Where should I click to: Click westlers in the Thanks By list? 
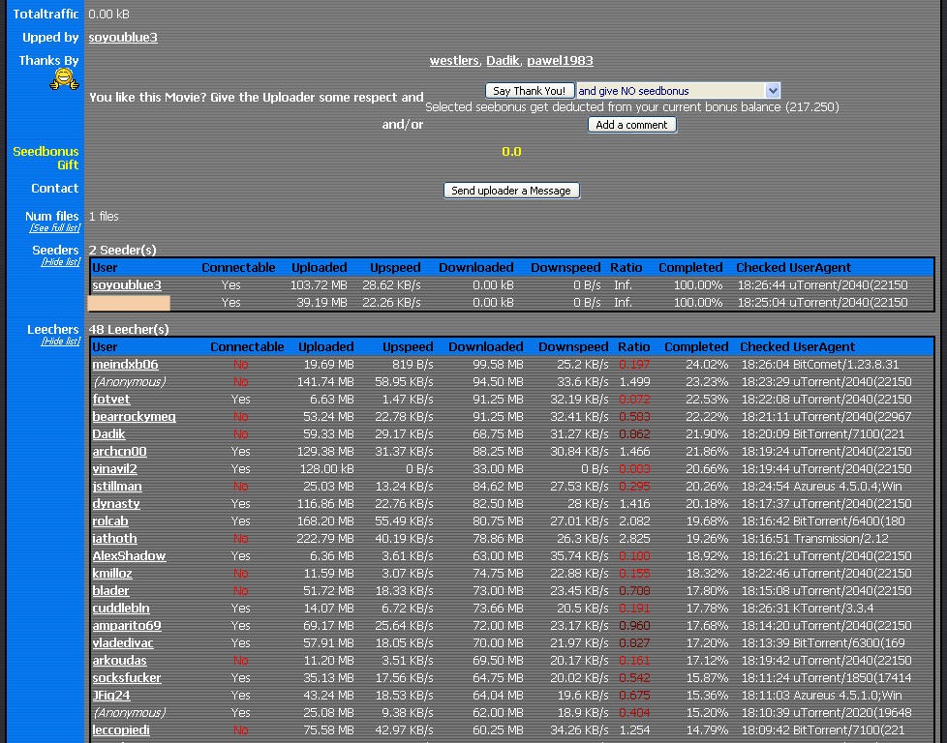pyautogui.click(x=454, y=60)
